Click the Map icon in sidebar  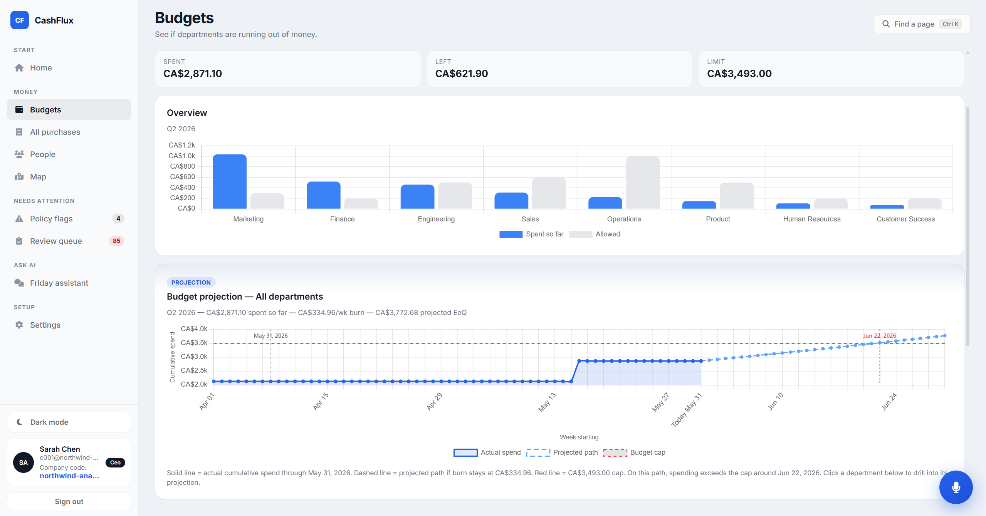[19, 177]
